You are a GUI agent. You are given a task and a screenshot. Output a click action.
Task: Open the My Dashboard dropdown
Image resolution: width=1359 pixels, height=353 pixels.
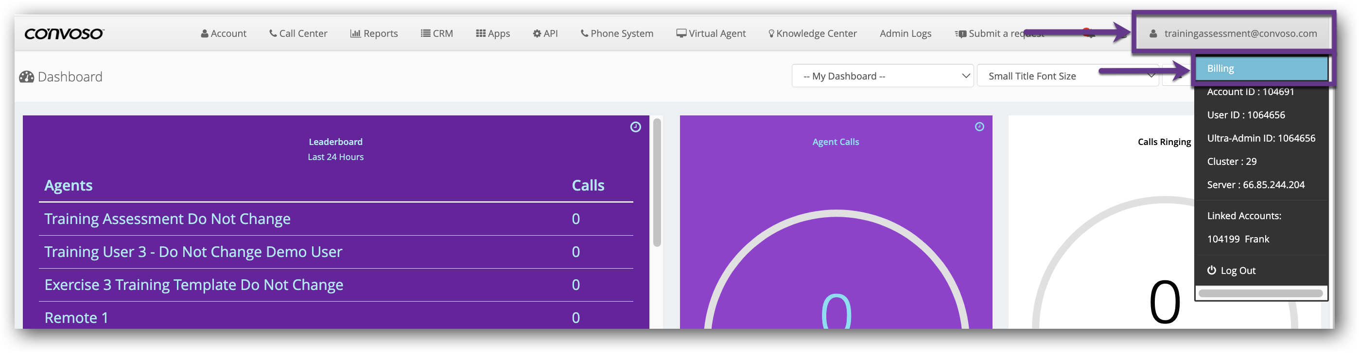(x=882, y=76)
